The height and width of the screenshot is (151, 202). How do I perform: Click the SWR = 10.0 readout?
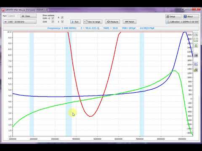coord(111,28)
